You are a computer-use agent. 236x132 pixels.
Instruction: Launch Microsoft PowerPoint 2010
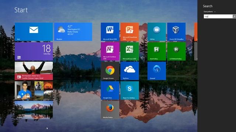click(x=130, y=32)
